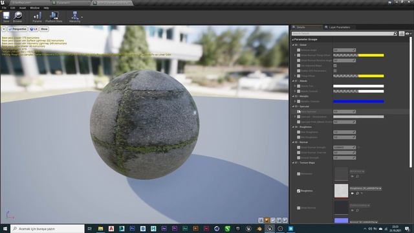The width and height of the screenshot is (414, 233).
Task: Change the Lit view mode button
Action: point(34,29)
